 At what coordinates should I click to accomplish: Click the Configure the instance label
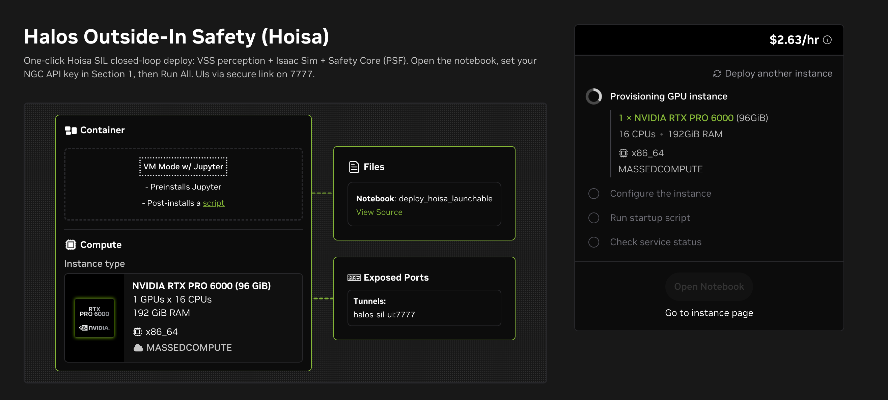click(661, 194)
